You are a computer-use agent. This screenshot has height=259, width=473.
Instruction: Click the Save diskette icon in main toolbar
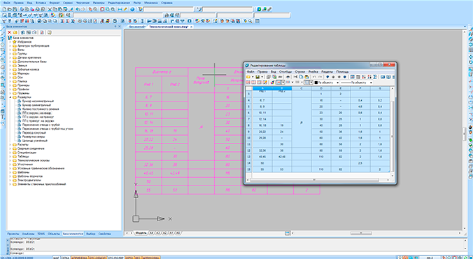click(15, 9)
